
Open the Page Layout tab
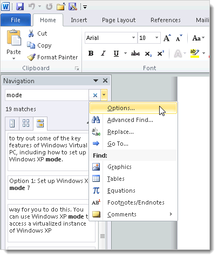pos(119,20)
